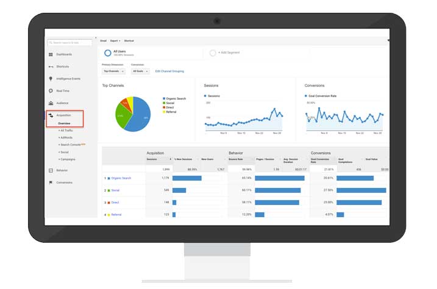Expand AdWords under Acquisition
The image size is (437, 289).
click(x=65, y=138)
